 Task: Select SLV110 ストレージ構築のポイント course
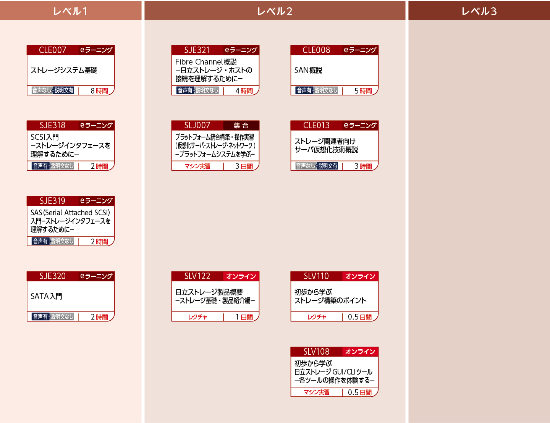click(x=334, y=296)
